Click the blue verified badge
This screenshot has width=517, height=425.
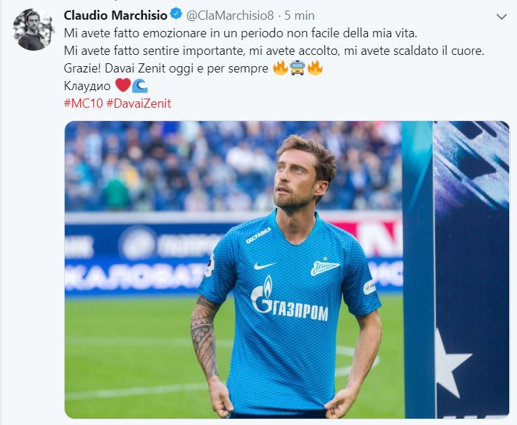point(176,15)
